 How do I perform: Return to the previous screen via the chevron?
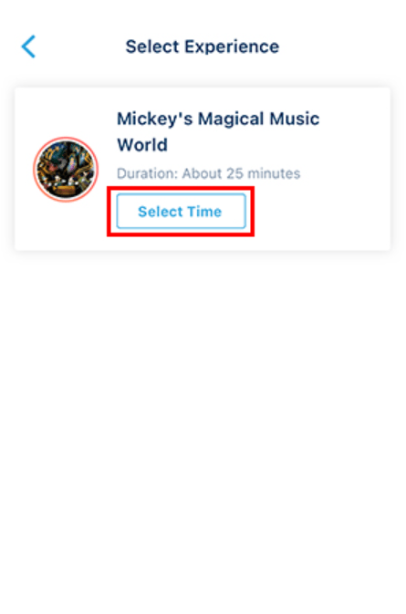tap(28, 47)
